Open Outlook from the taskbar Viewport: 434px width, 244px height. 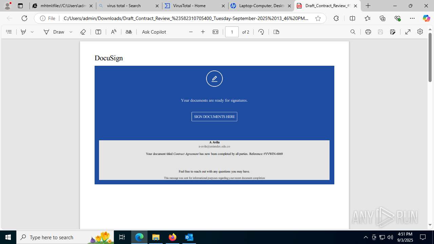coord(189,237)
